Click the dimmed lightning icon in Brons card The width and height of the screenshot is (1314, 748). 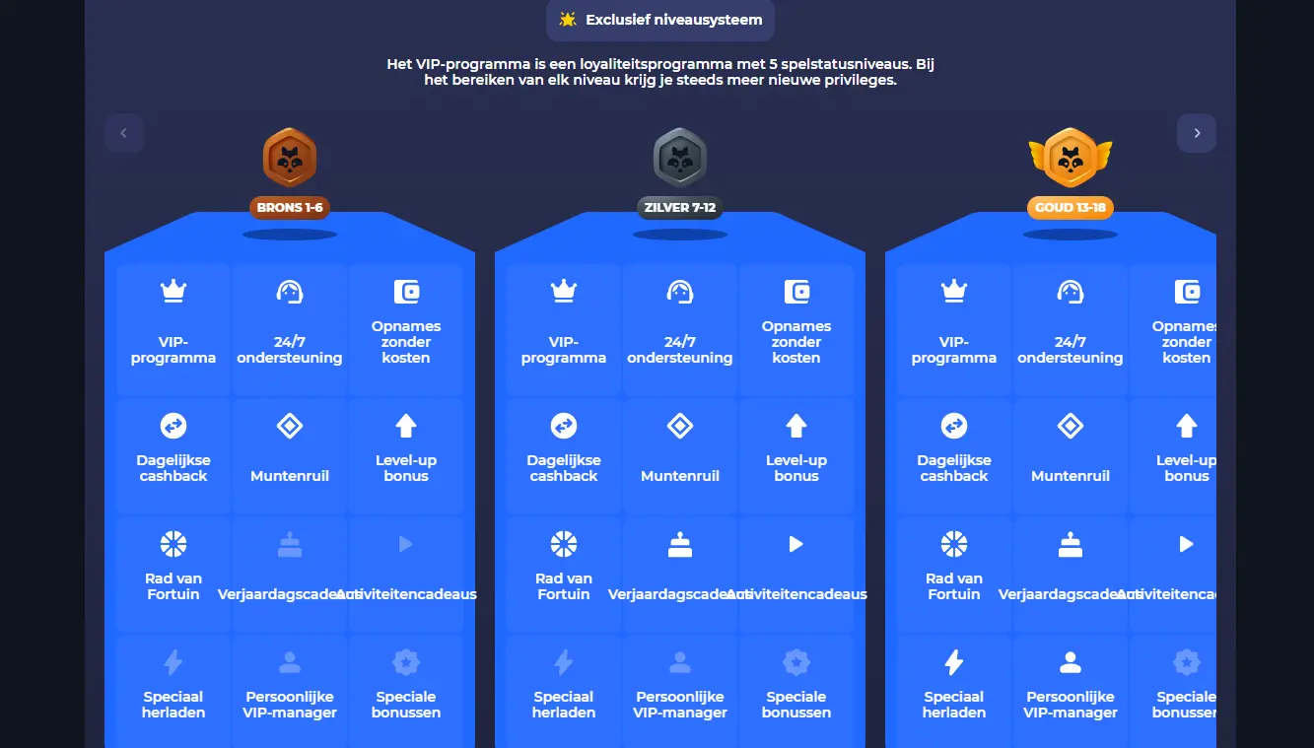point(173,662)
